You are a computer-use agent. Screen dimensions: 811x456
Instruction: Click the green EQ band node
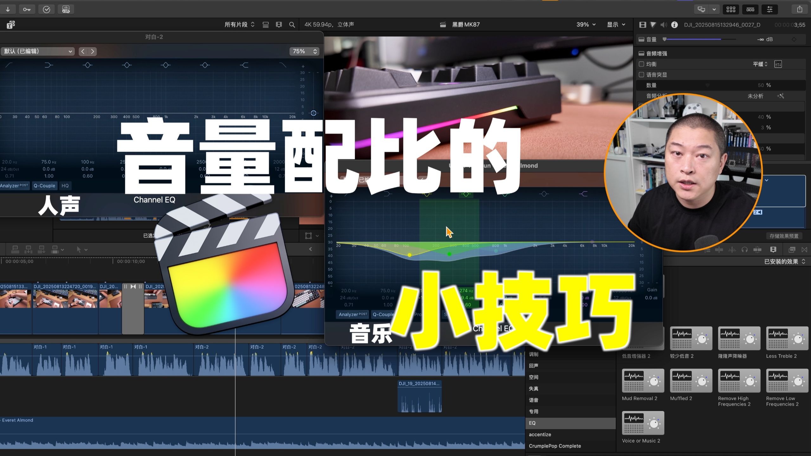click(x=449, y=254)
